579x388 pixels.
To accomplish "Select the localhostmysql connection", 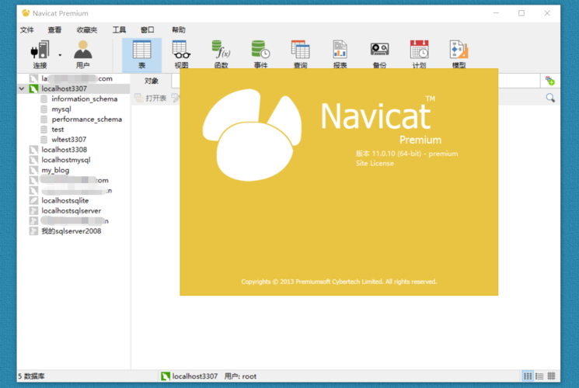I will 66,160.
